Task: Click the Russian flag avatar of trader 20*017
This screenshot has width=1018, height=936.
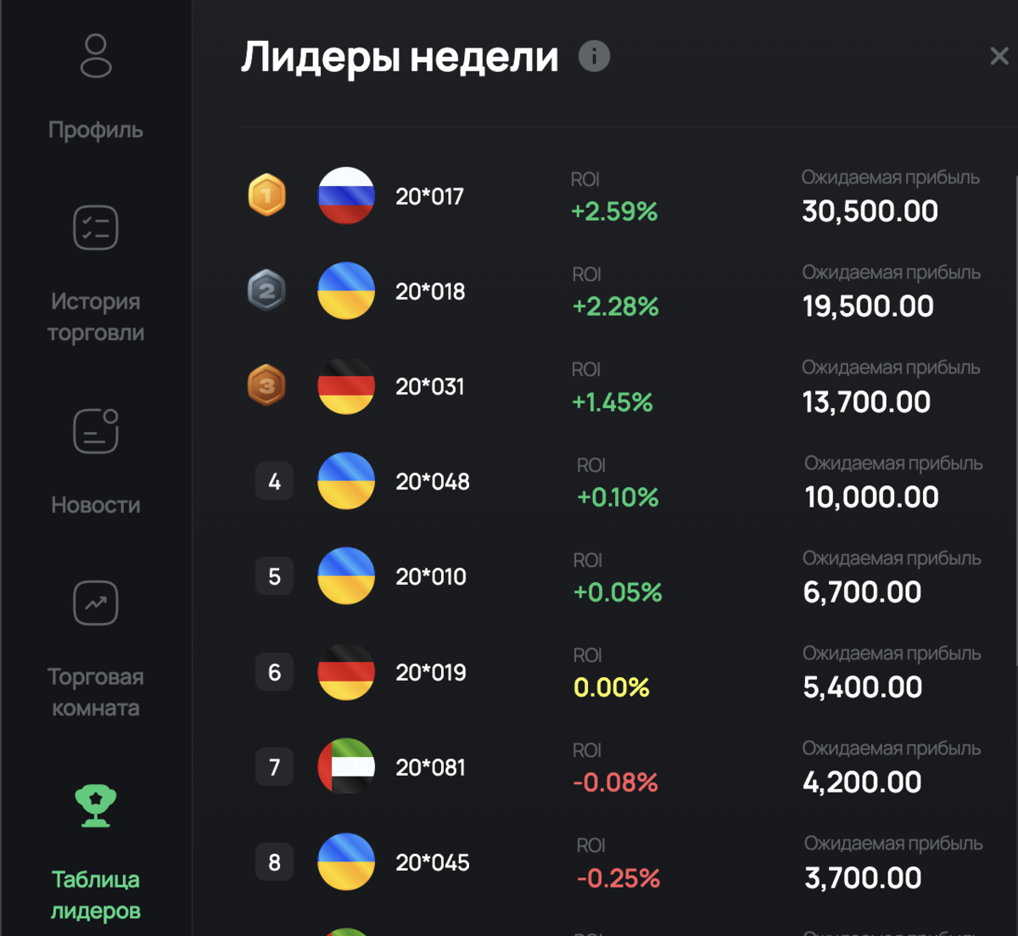Action: [346, 195]
